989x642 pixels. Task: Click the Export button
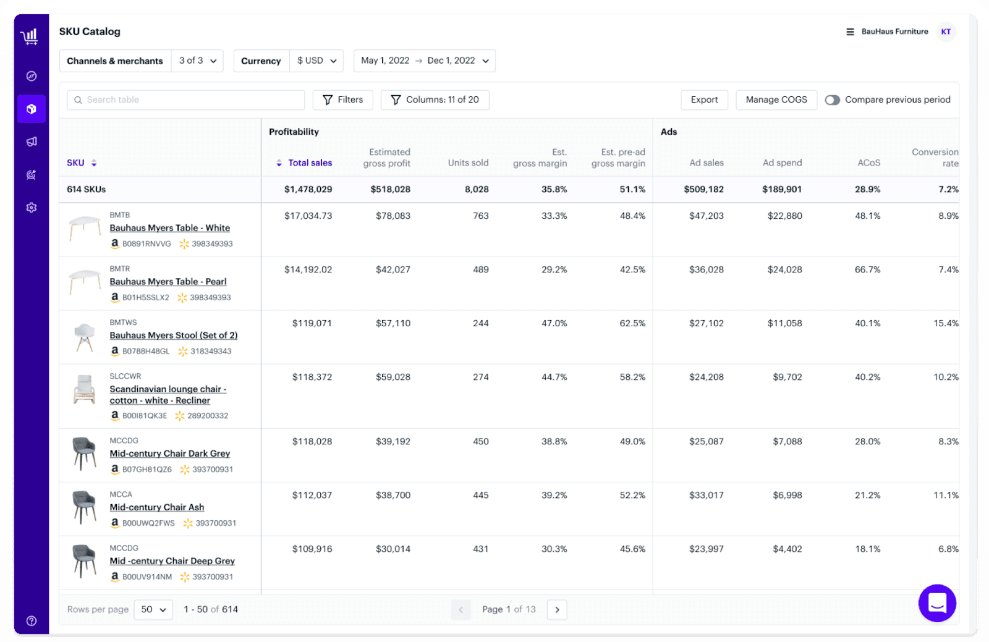705,99
